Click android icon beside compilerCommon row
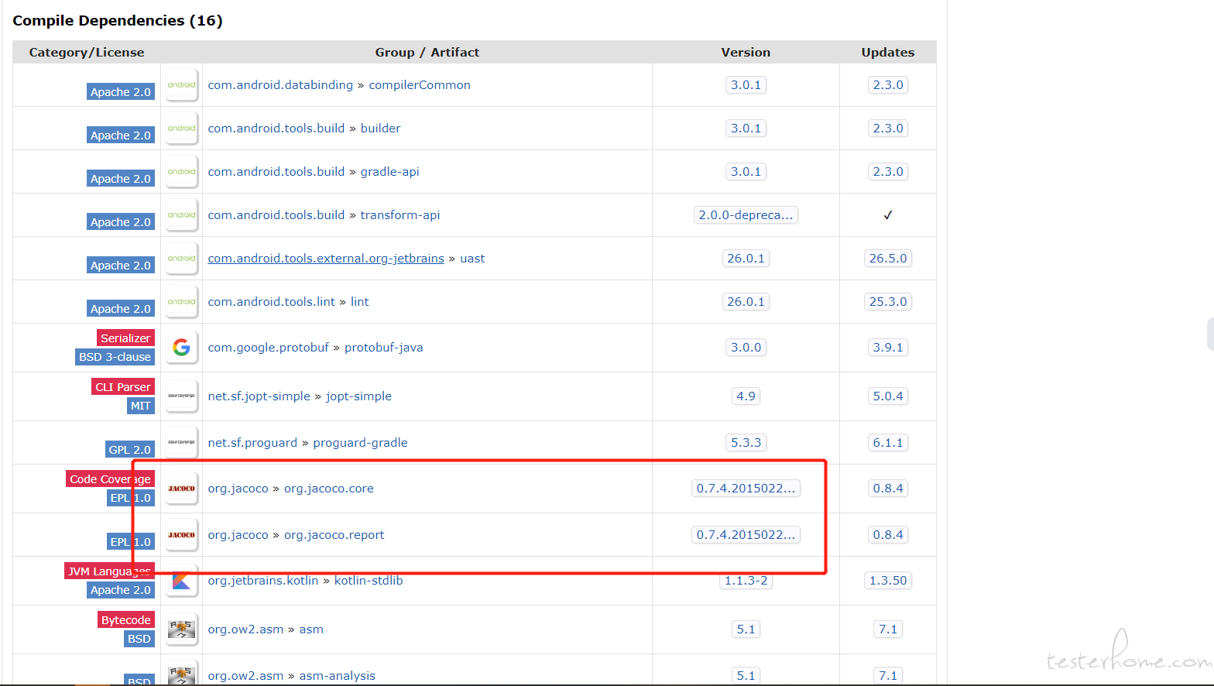The width and height of the screenshot is (1214, 686). (x=181, y=85)
